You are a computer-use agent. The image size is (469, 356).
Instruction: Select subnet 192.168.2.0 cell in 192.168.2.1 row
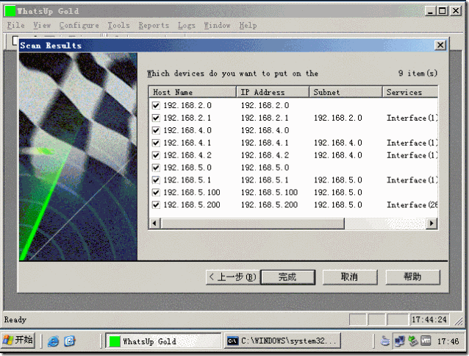click(338, 118)
